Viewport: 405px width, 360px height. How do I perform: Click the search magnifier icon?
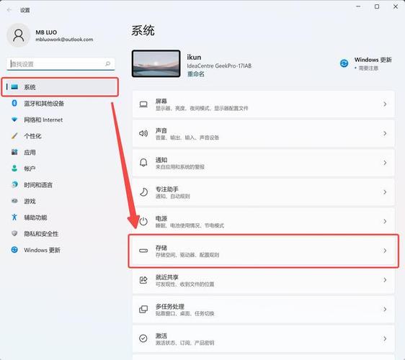[107, 63]
